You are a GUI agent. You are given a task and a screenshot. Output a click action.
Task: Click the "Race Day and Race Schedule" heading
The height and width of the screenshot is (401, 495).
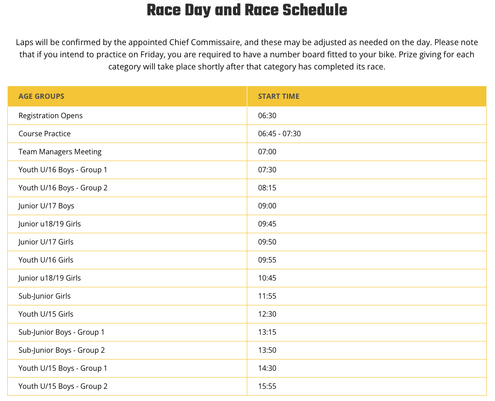tap(247, 10)
